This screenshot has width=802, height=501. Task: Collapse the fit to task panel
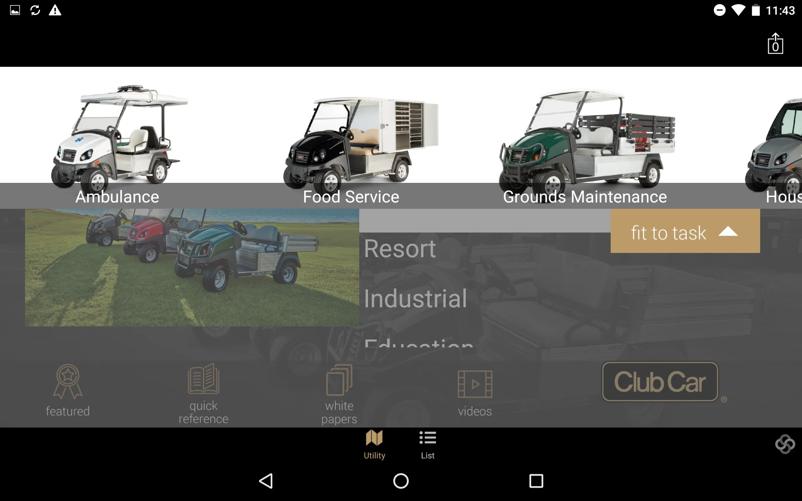pyautogui.click(x=685, y=231)
